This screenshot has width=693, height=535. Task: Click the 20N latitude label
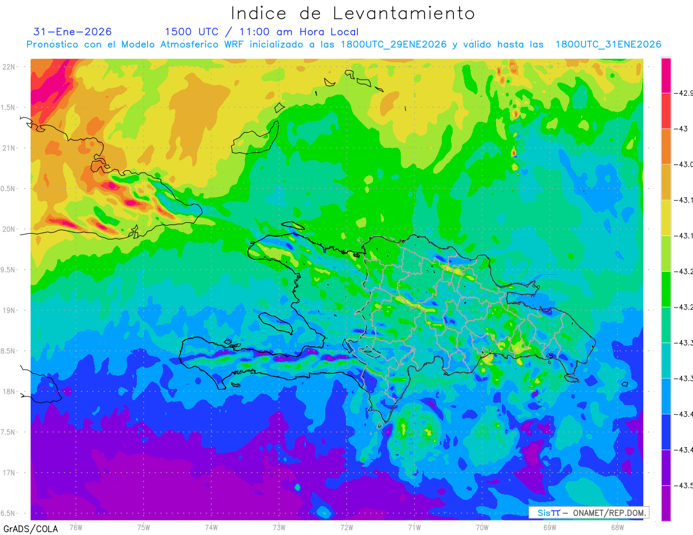9,229
